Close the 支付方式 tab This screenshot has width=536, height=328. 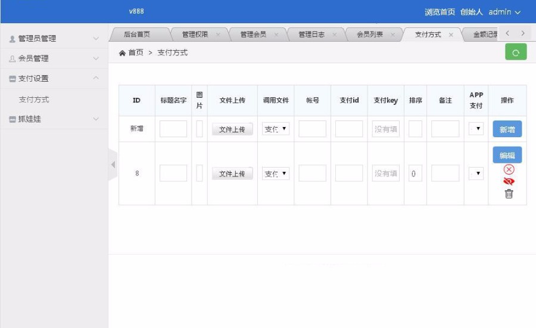[x=451, y=35]
